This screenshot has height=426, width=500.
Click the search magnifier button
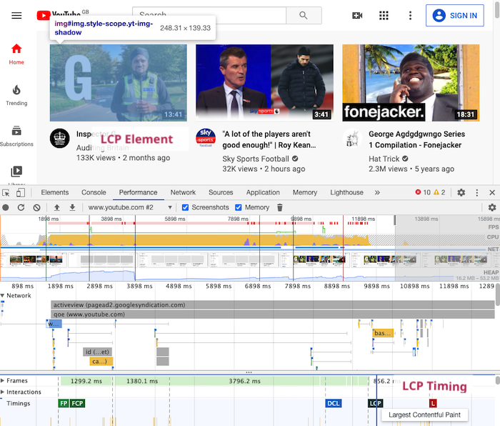[x=304, y=15]
